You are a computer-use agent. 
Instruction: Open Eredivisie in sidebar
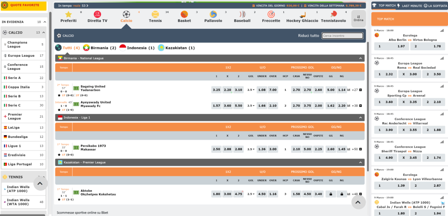tap(24, 155)
